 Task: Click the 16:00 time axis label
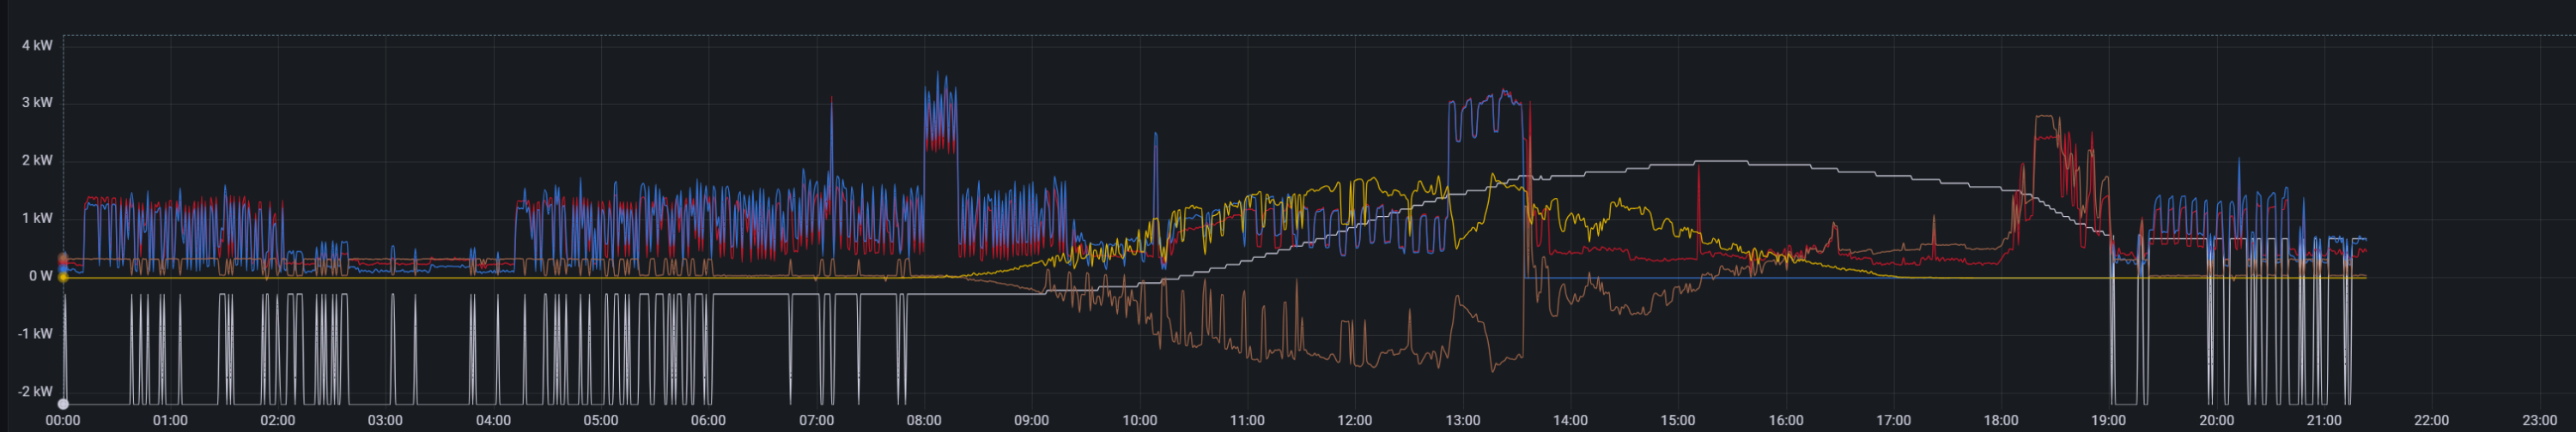coord(1785,421)
